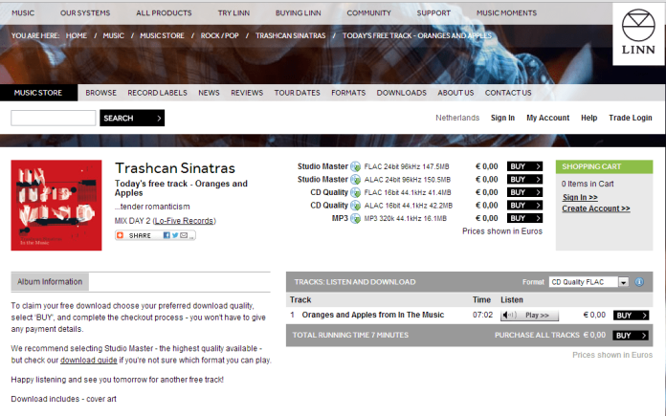Click info icon beside CD Quality ALAC
This screenshot has height=416, width=666.
click(x=356, y=206)
